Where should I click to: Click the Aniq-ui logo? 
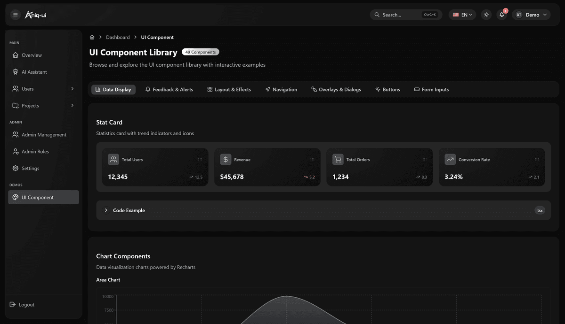(x=36, y=15)
